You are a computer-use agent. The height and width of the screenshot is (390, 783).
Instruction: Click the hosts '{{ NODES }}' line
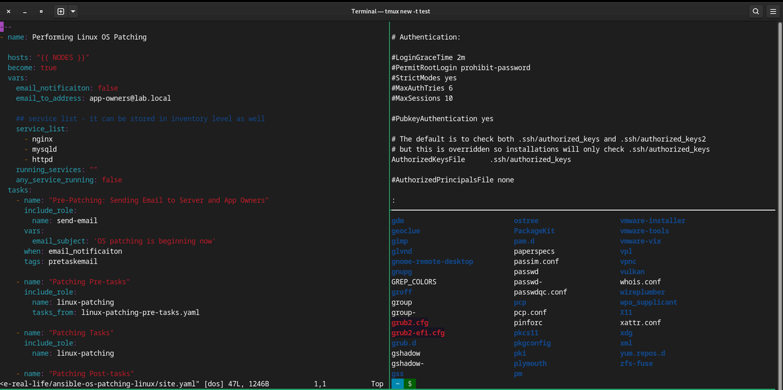48,57
